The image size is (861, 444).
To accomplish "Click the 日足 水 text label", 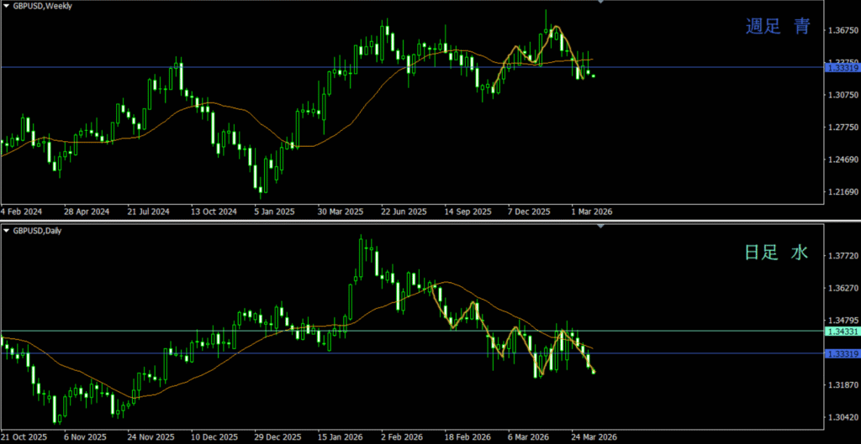I will (776, 252).
